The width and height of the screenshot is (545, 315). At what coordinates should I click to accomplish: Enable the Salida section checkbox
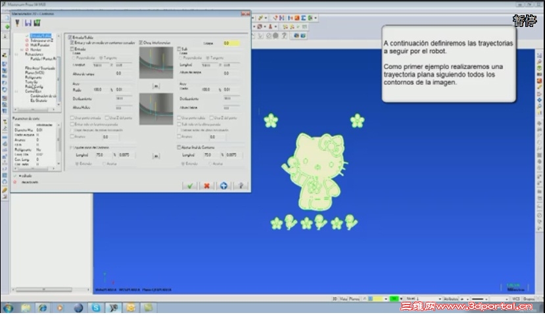tap(179, 49)
